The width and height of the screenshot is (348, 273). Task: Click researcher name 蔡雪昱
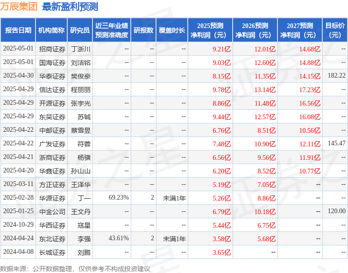tap(81, 130)
